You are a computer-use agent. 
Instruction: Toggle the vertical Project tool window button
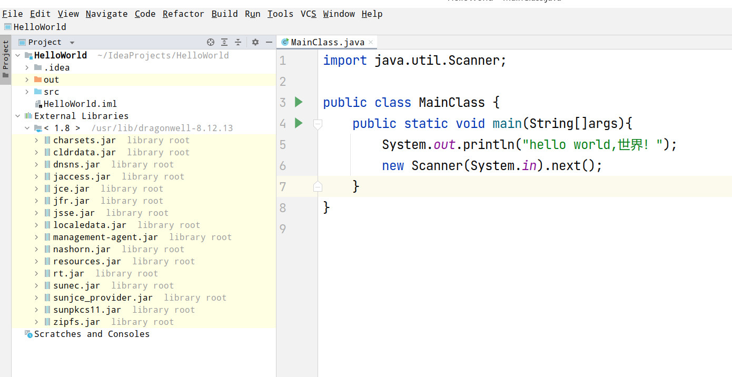(x=6, y=59)
